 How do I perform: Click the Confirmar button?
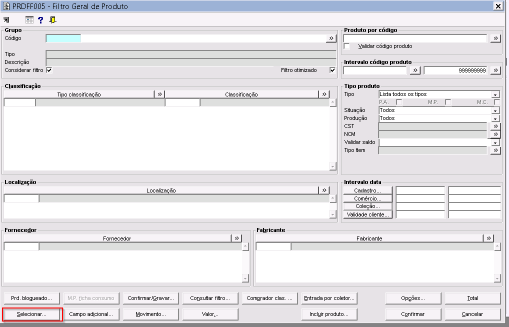pyautogui.click(x=413, y=314)
